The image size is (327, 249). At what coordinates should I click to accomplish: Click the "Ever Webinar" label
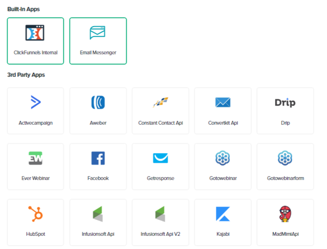pyautogui.click(x=36, y=178)
